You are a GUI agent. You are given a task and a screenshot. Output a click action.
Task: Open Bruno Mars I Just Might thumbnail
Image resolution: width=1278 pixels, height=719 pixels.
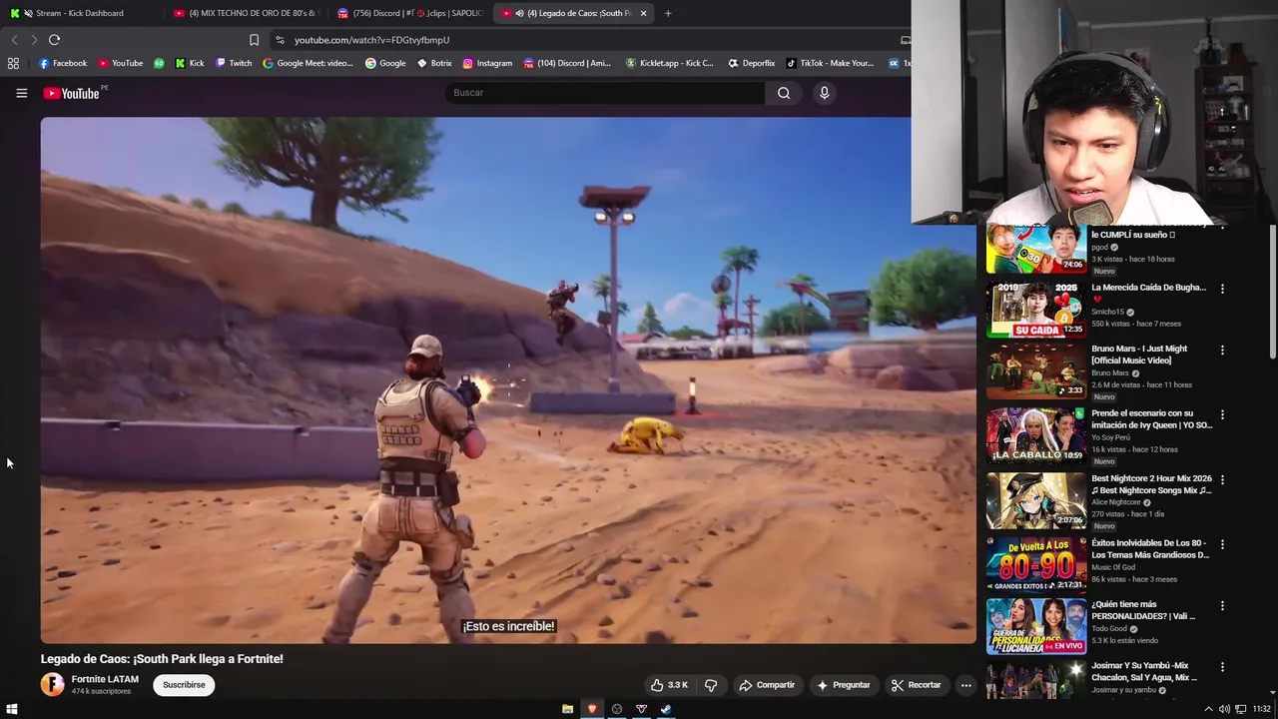[x=1036, y=371]
